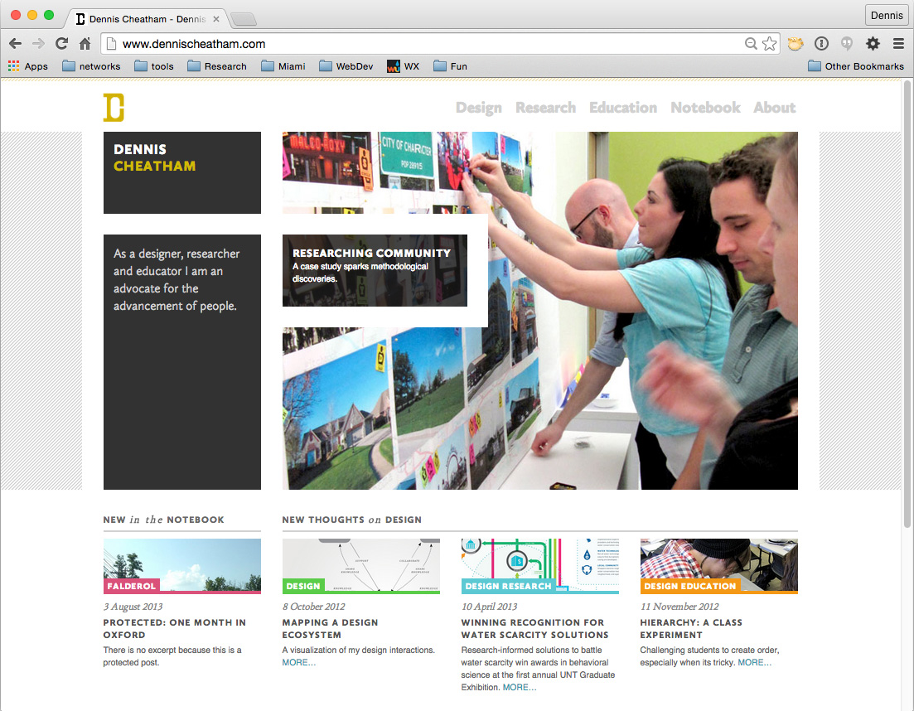Screen dimensions: 914x711
Task: Click the zoom magnifier icon in address bar
Action: coord(751,44)
